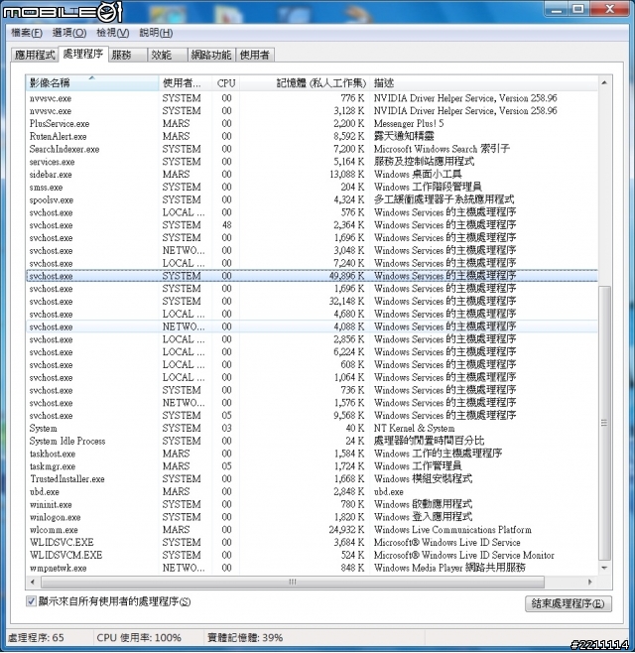Maximize the Task Manager window
This screenshot has height=653, width=635.
tap(578, 8)
